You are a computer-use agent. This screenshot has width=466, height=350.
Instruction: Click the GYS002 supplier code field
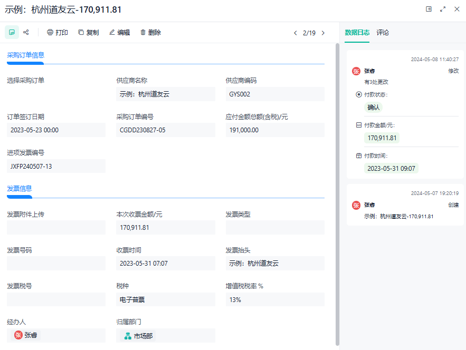pos(275,94)
